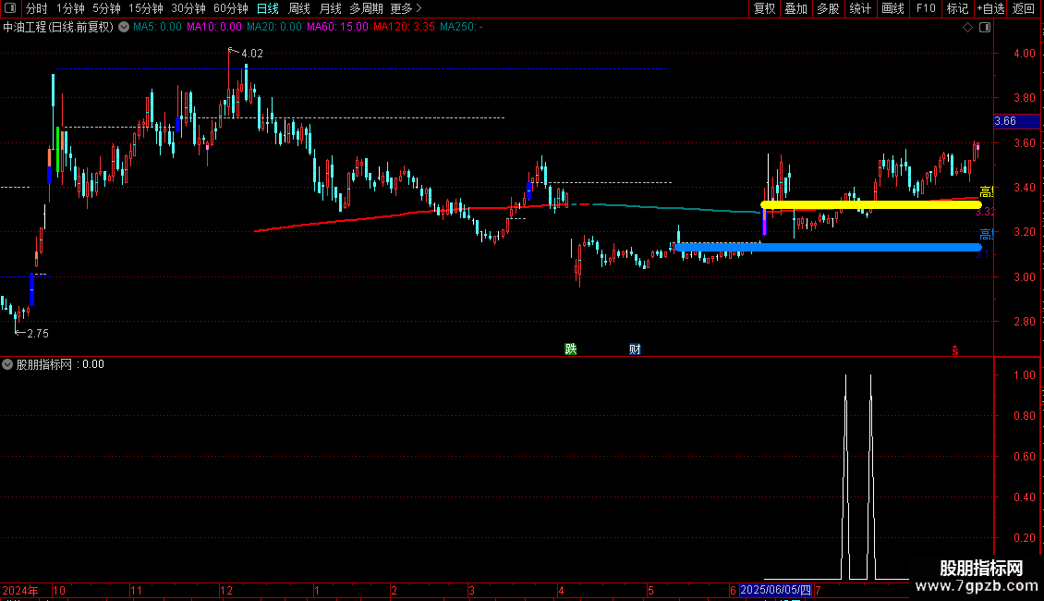This screenshot has width=1044, height=601.
Task: Switch to the 分时 intraday view
Action: (37, 8)
